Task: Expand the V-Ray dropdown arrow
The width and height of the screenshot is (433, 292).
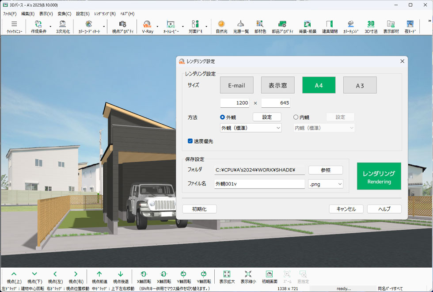Action: coord(157,27)
